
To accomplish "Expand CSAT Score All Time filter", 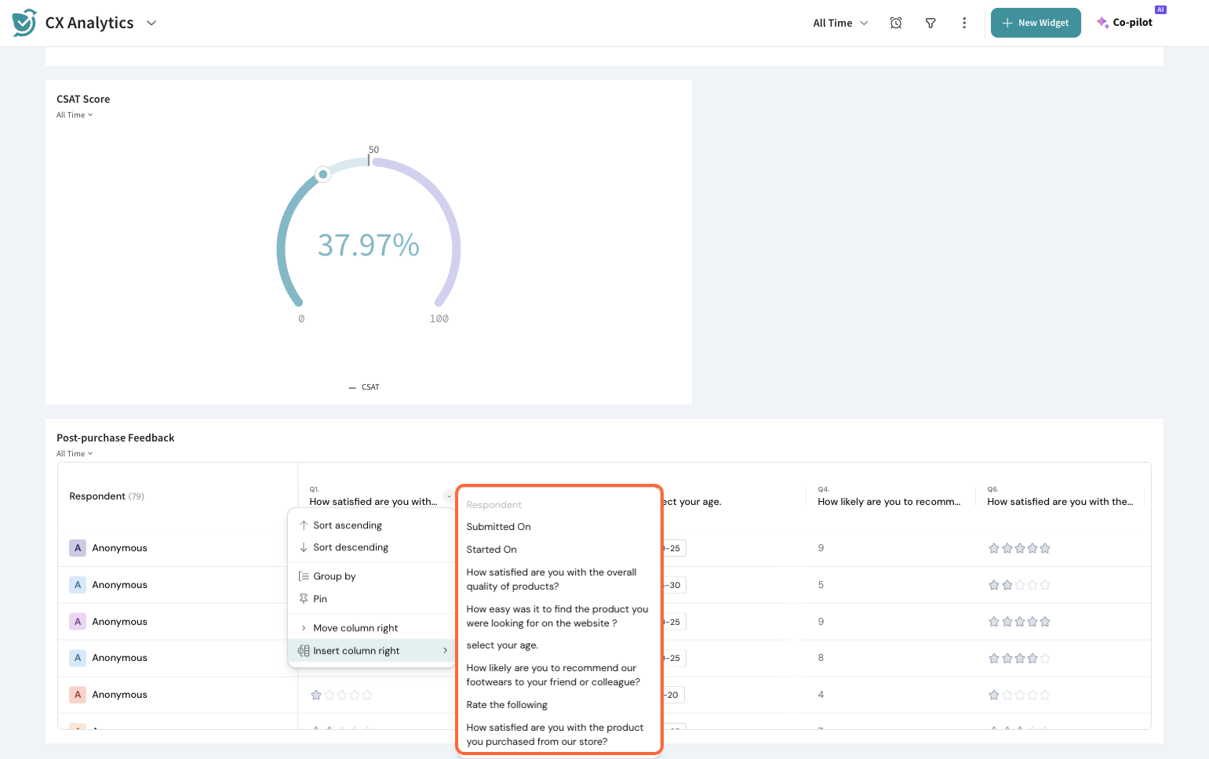I will point(75,115).
